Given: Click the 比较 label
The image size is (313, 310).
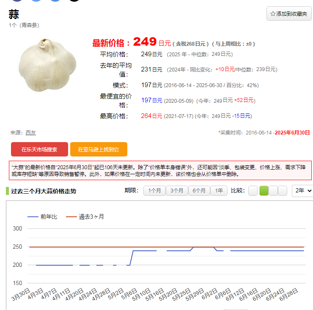Looking at the screenshot, I should [238, 190].
